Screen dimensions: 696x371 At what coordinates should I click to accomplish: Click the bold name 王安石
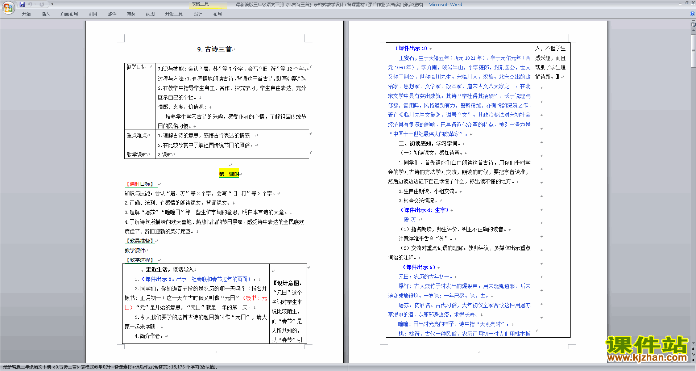click(x=407, y=58)
